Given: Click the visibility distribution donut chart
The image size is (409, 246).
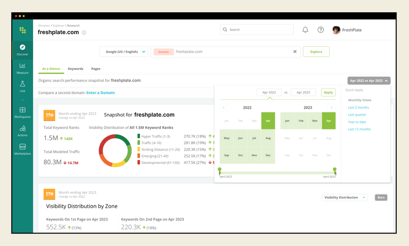Looking at the screenshot, I should 115,150.
